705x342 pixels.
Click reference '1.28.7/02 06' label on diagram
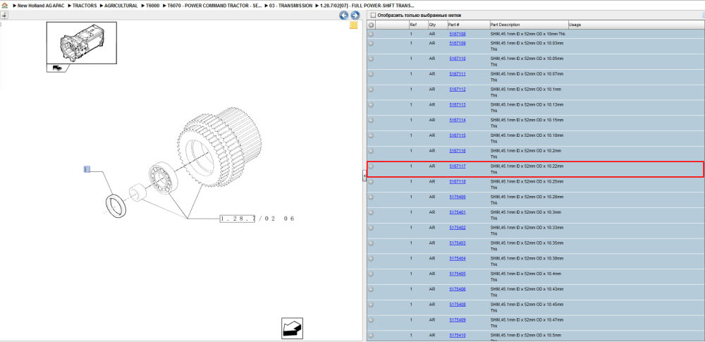click(257, 219)
